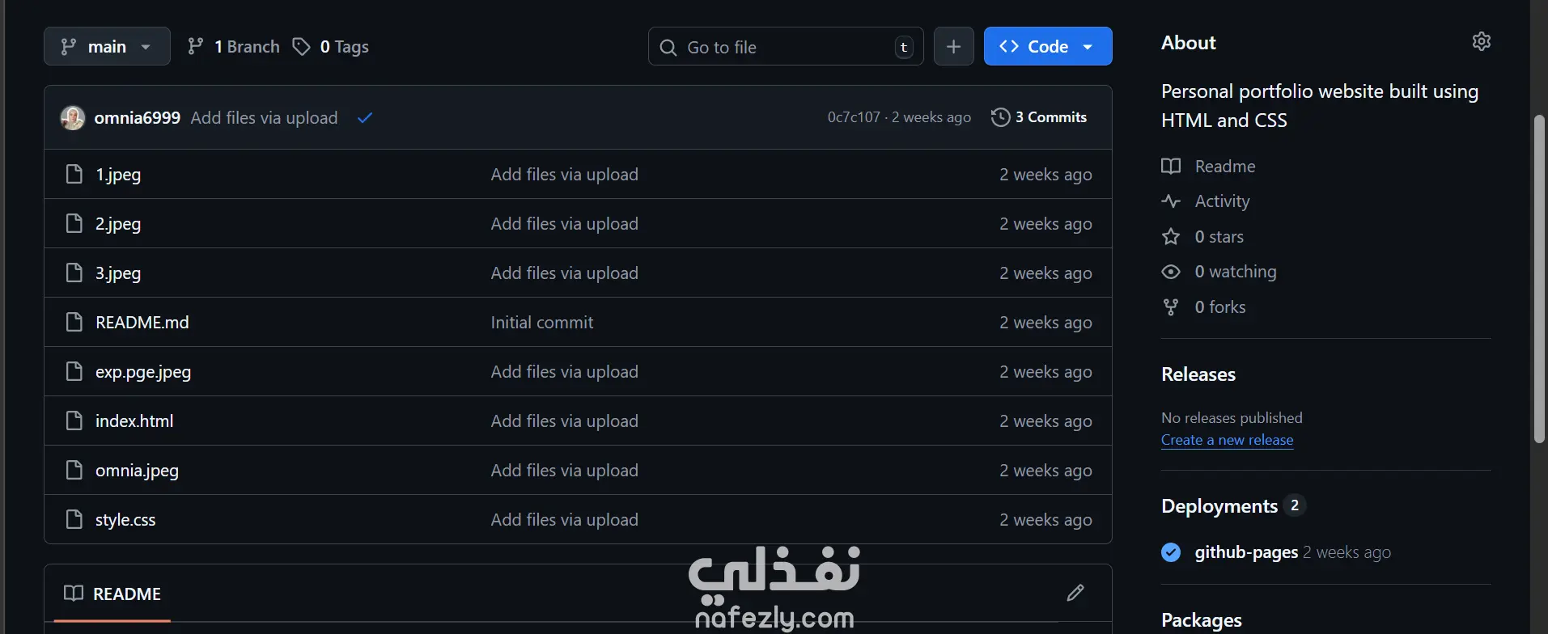This screenshot has width=1548, height=634.
Task: Select the README tab
Action: click(x=112, y=594)
